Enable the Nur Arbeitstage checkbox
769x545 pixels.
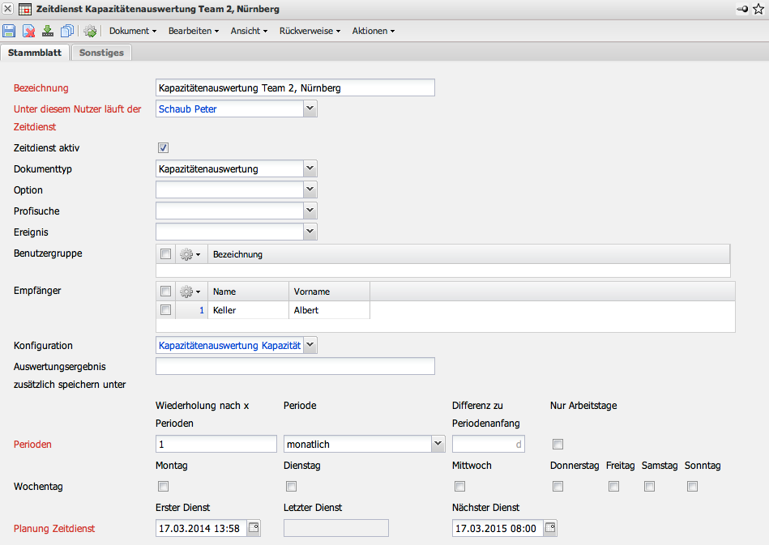[x=558, y=444]
